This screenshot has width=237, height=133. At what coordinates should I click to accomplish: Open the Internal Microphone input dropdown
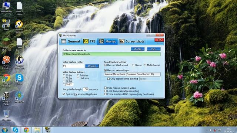132,74
